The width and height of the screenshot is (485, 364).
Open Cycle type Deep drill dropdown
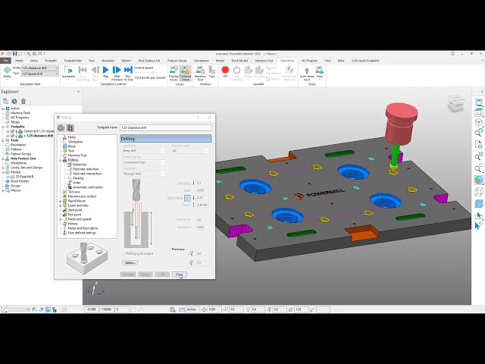pyautogui.click(x=144, y=151)
